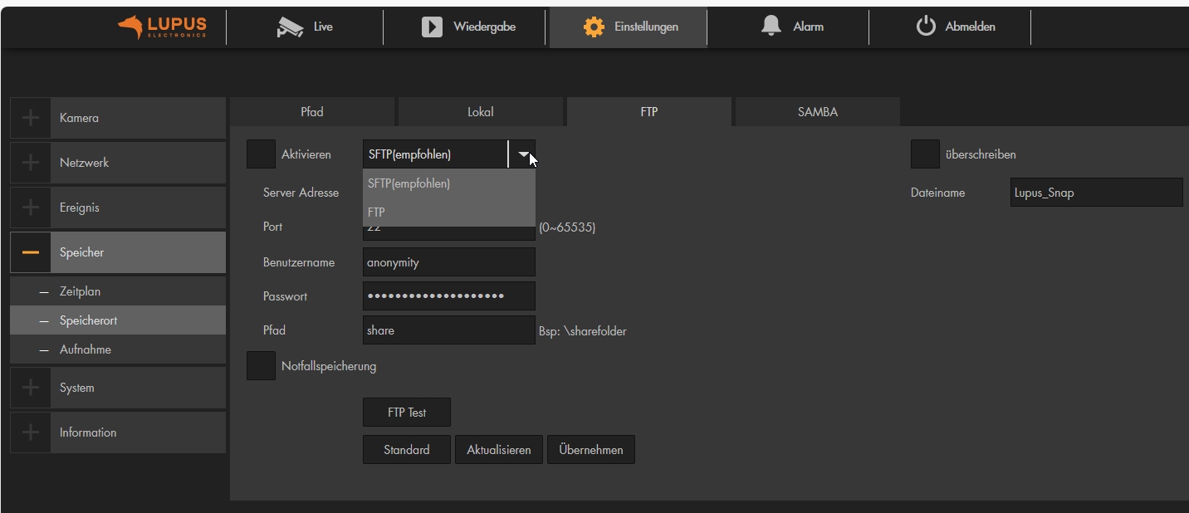Check the überschreiben checkbox
1189x513 pixels.
[927, 154]
